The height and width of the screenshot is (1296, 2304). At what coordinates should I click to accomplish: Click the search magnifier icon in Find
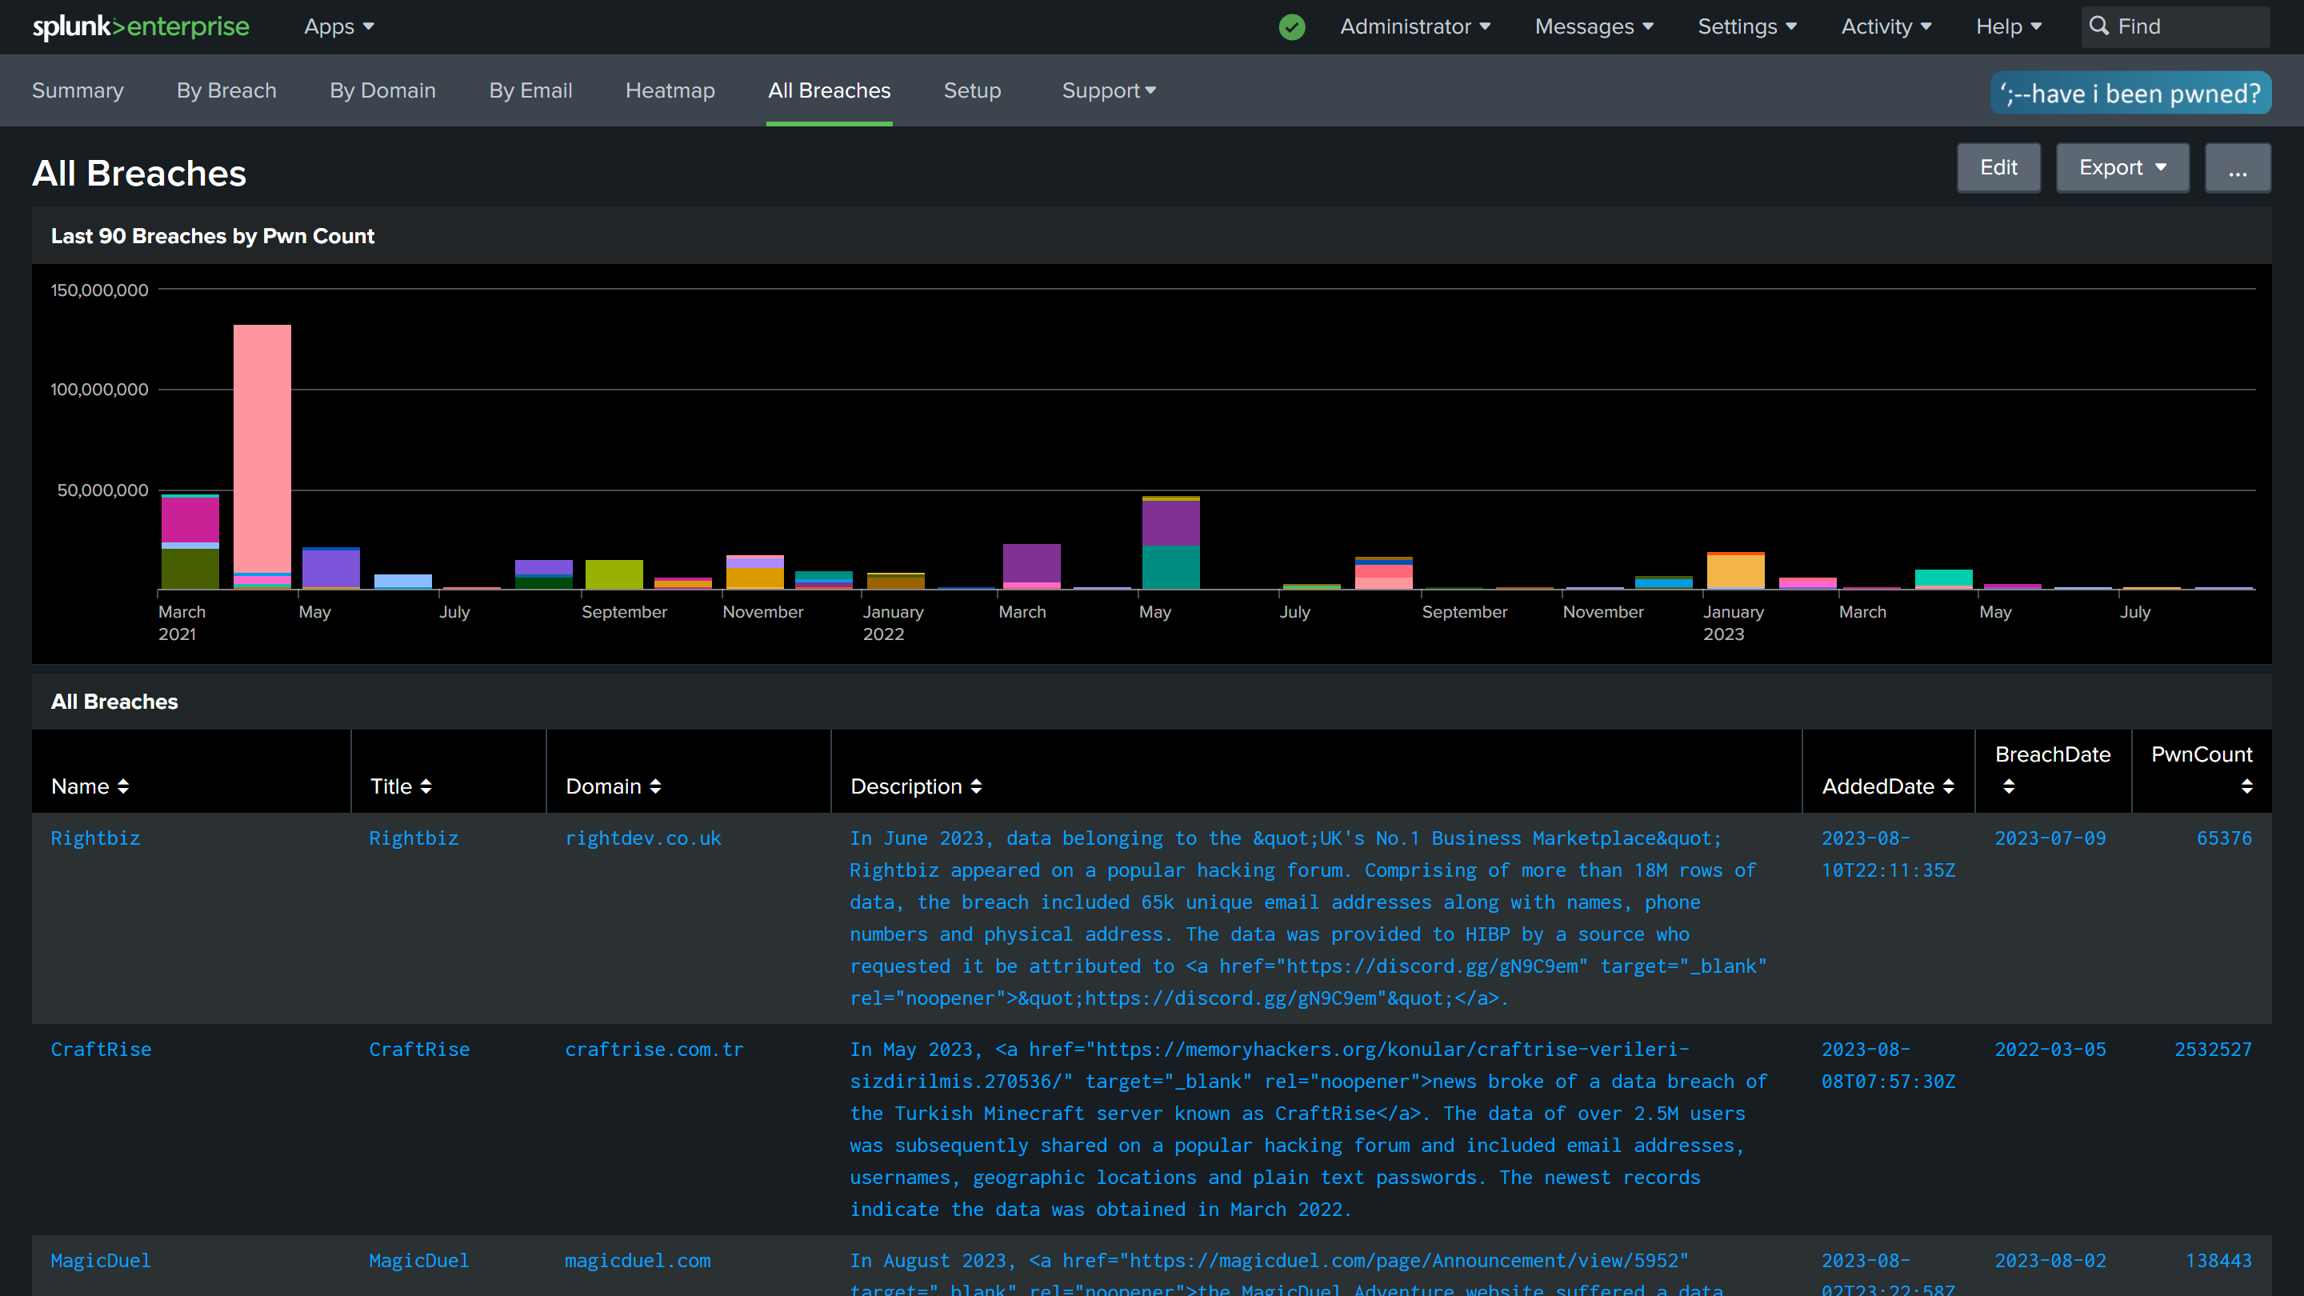point(2098,27)
